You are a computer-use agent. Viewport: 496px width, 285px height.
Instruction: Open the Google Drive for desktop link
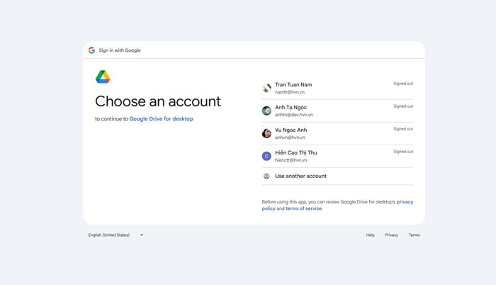click(x=161, y=119)
